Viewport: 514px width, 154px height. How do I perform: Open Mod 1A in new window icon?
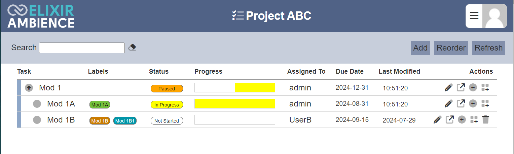461,104
